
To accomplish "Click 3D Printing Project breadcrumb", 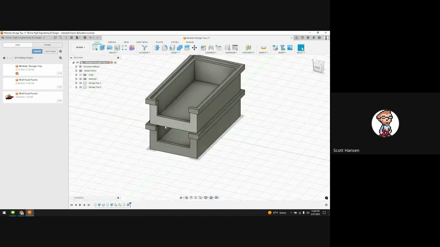I will [24, 58].
